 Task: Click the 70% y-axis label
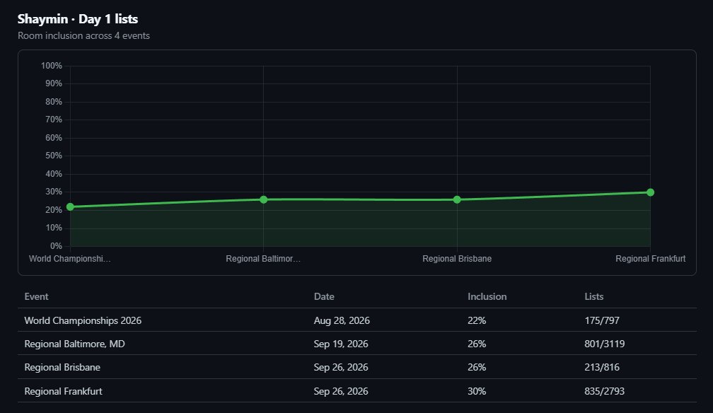[x=54, y=120]
